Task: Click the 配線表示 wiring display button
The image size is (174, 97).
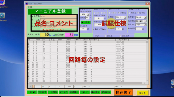Action: (106, 92)
